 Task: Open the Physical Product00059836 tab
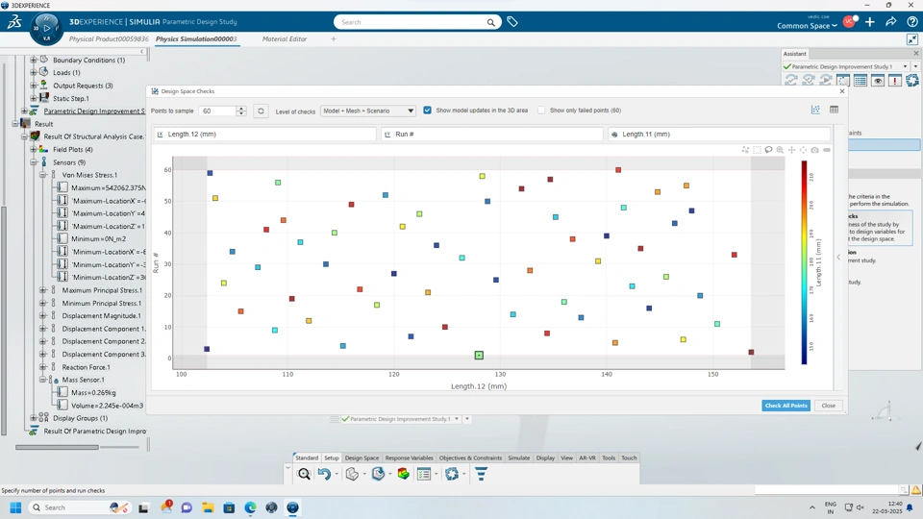point(109,38)
